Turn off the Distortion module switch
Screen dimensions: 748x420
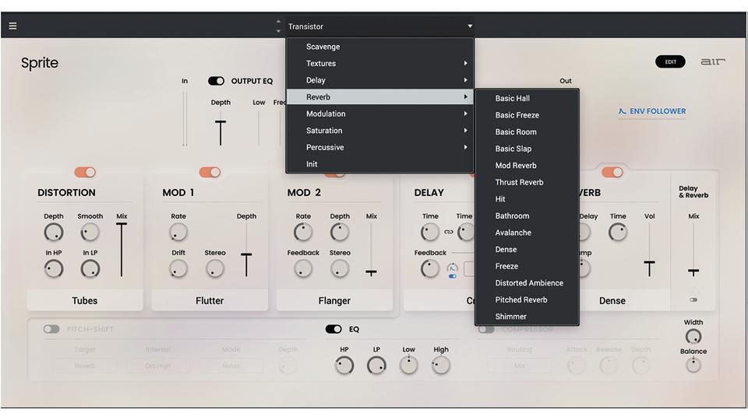[x=85, y=172]
